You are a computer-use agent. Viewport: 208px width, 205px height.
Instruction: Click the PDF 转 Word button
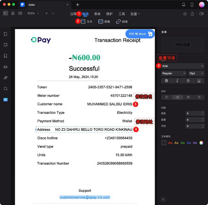(x=140, y=34)
